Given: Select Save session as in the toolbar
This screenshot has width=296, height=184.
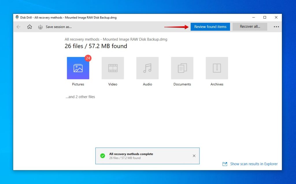Looking at the screenshot, I should click(59, 27).
